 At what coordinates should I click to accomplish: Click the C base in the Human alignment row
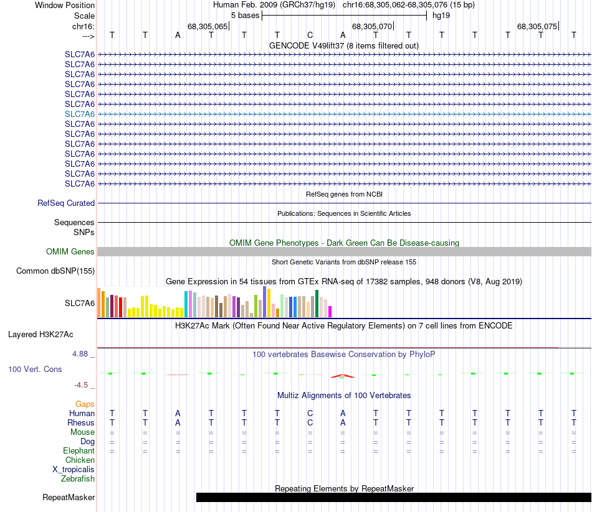click(310, 414)
